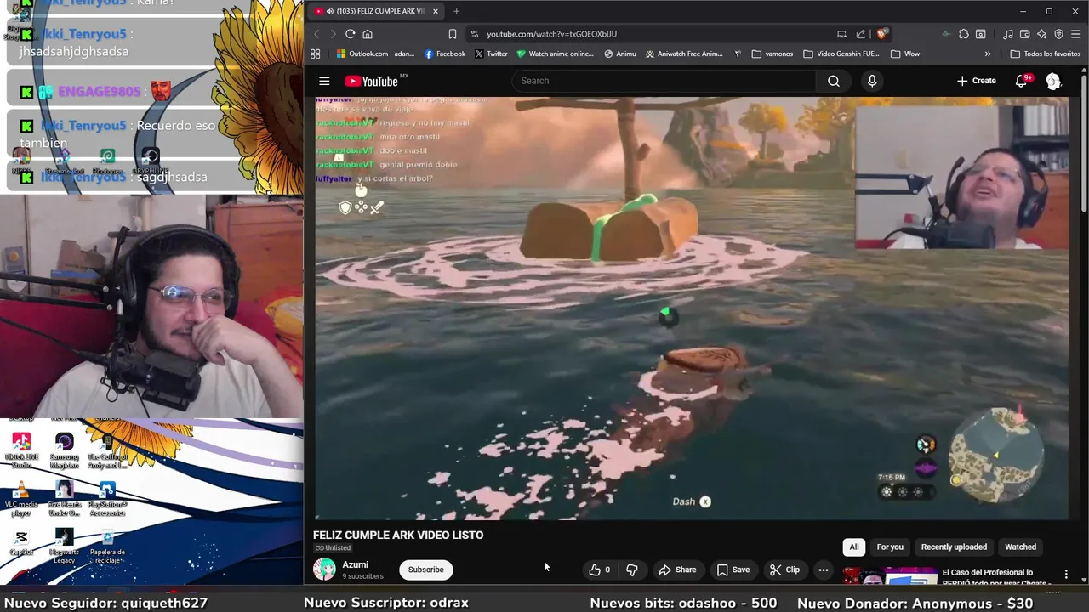Screen dimensions: 1089x612
Task: Open a new browser tab
Action: [456, 11]
